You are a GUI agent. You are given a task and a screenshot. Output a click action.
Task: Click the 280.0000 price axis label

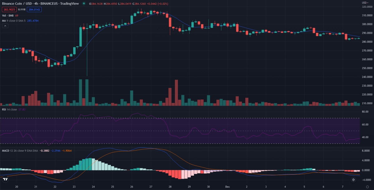[x=367, y=42]
